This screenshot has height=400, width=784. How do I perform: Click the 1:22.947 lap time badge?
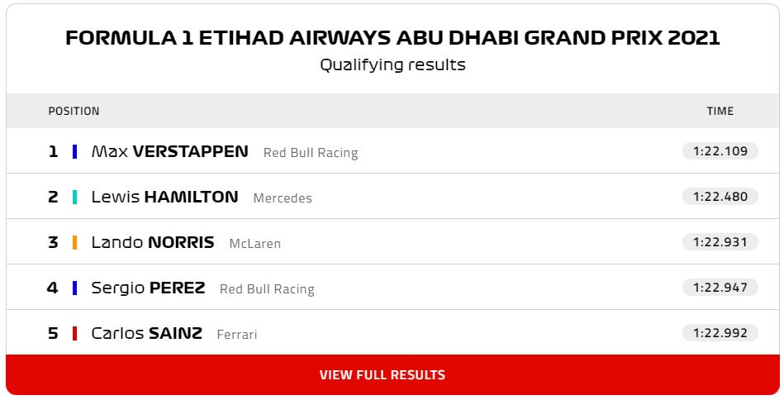click(720, 288)
